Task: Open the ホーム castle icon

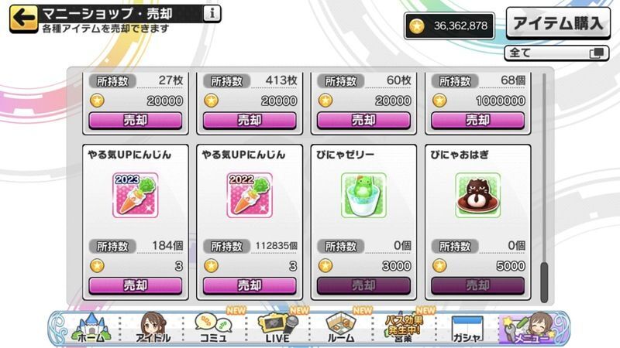Action: [x=90, y=328]
